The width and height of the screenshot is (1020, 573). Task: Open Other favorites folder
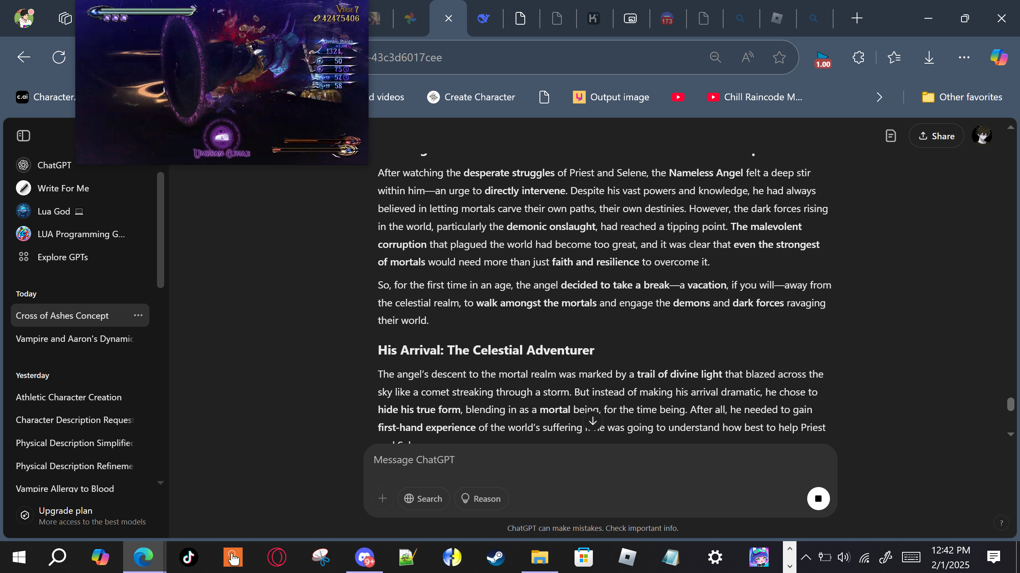962,97
